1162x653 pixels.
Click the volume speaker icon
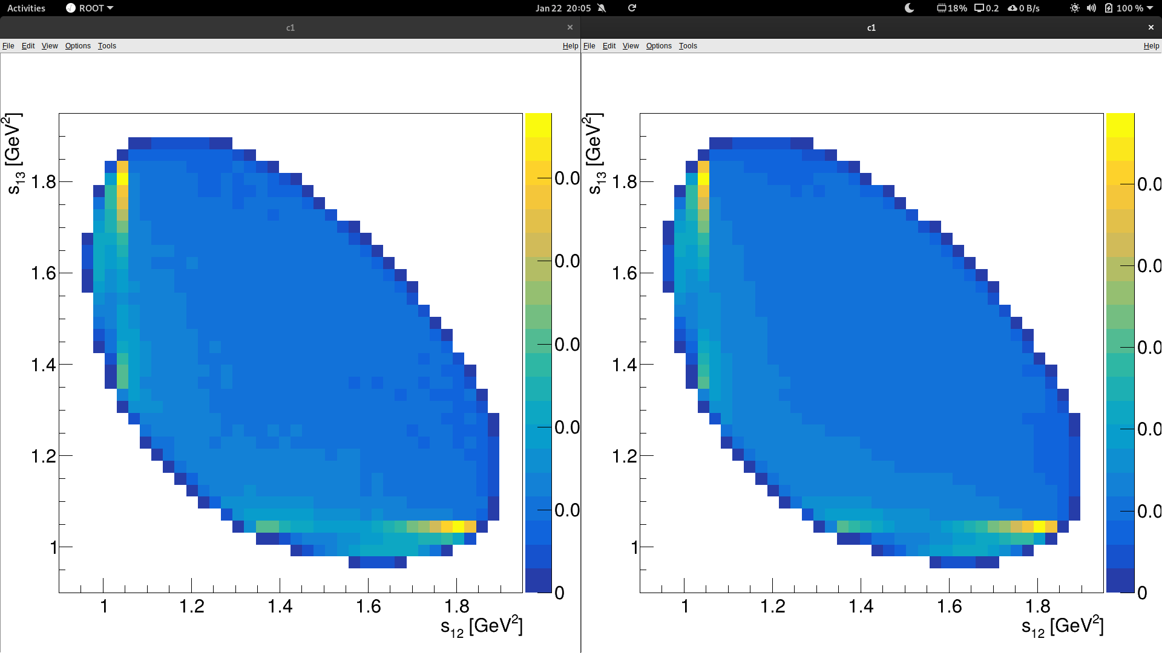click(1091, 8)
